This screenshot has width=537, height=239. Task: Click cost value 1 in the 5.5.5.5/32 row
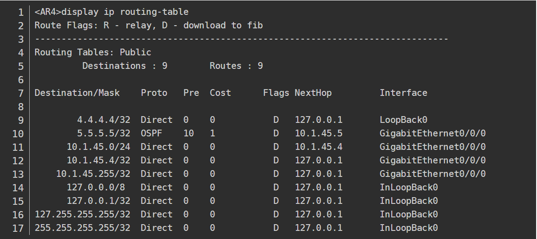pyautogui.click(x=212, y=133)
